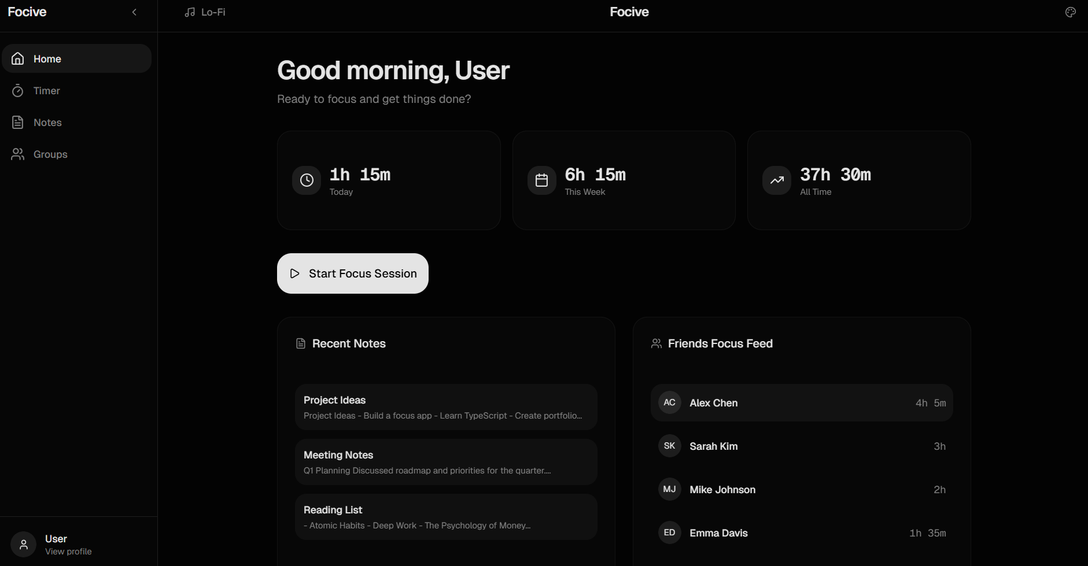This screenshot has height=566, width=1088.
Task: Select the Notes icon in the sidebar
Action: [18, 122]
